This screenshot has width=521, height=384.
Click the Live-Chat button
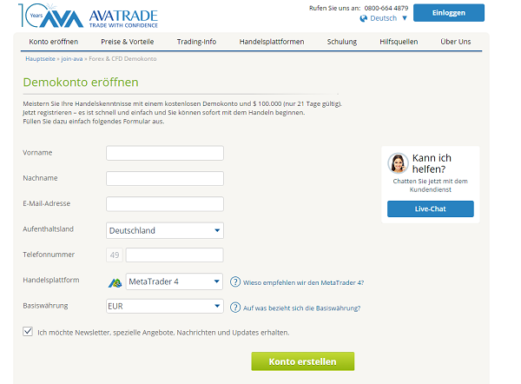point(431,209)
